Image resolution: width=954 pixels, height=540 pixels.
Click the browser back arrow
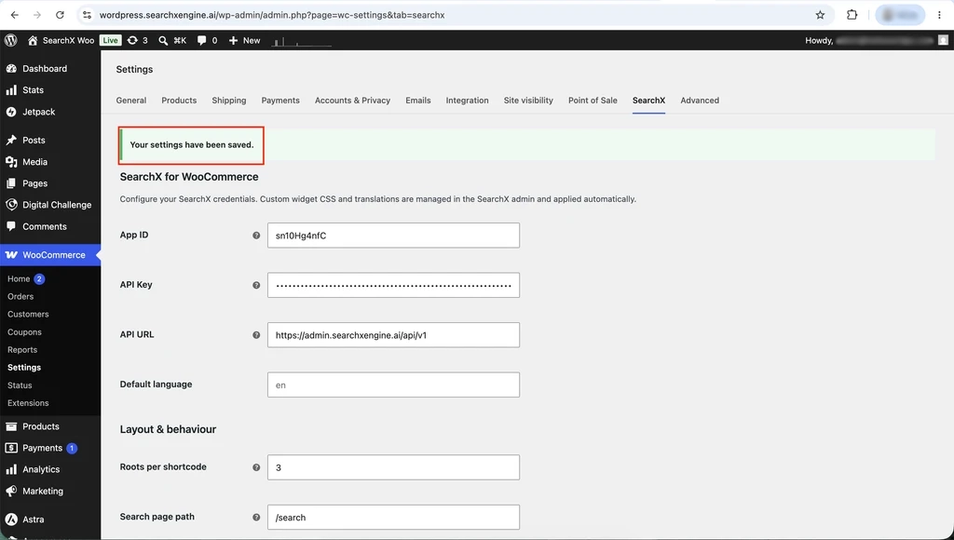pyautogui.click(x=15, y=15)
